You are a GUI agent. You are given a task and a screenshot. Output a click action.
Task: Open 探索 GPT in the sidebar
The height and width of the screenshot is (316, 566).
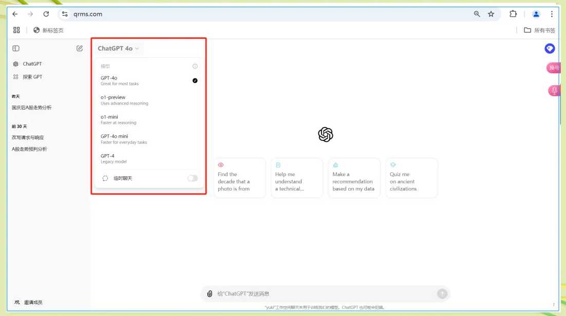click(x=27, y=77)
